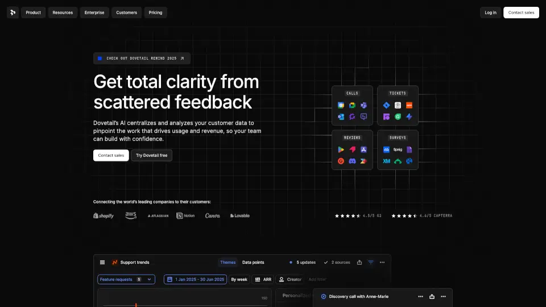Click the Google Meet icon under Calls
Screen dimensions: 546x307
point(352,106)
